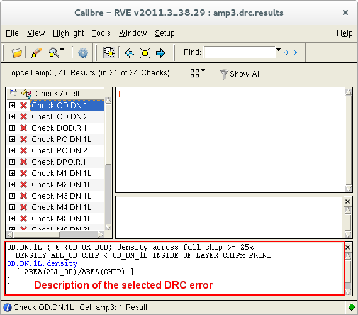Expand Check OD.DN.1L tree node

[x=12, y=106]
